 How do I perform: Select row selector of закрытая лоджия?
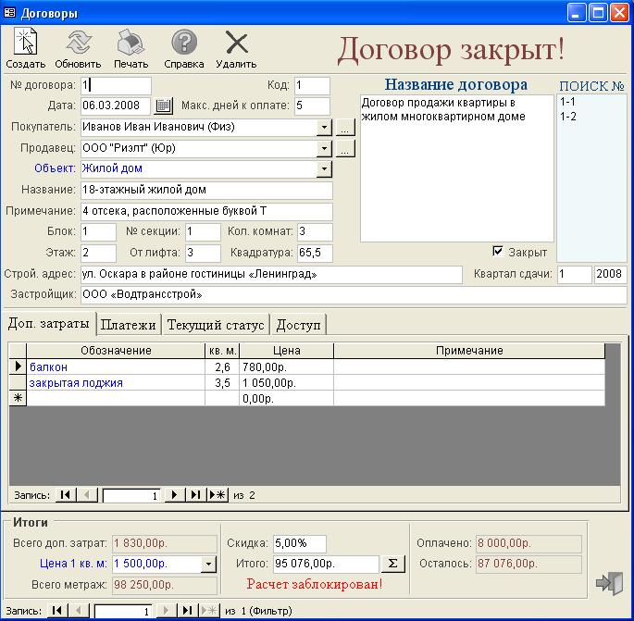pyautogui.click(x=18, y=382)
